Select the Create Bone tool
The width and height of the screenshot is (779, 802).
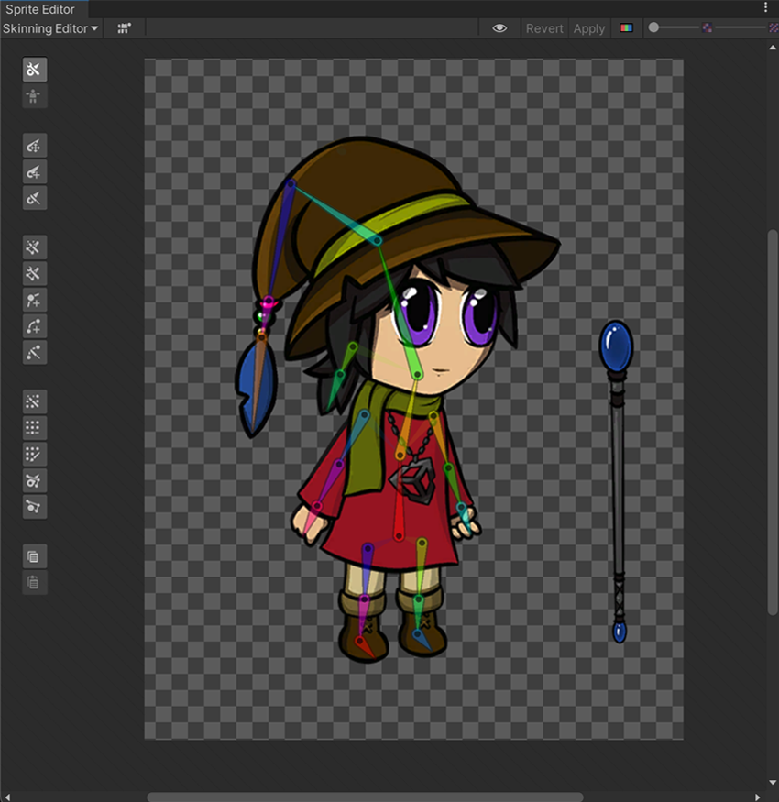coord(34,172)
